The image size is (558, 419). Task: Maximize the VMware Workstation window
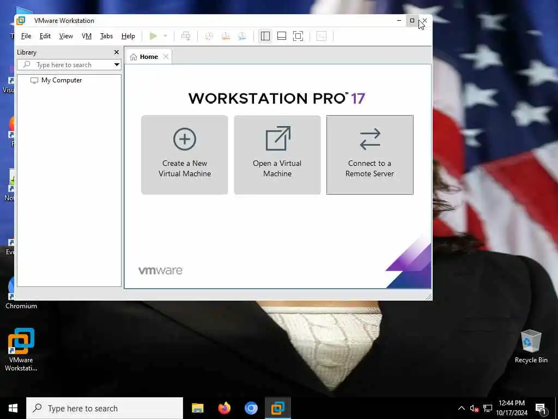click(x=412, y=21)
